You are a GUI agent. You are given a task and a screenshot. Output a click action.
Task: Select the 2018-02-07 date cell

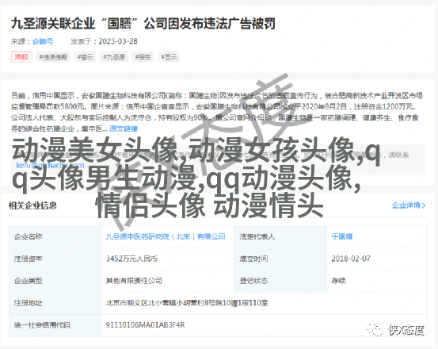(x=376, y=259)
